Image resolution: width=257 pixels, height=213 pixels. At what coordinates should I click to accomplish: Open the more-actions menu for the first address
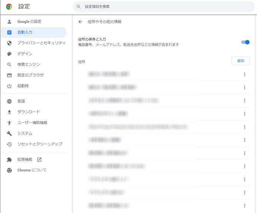tap(244, 75)
